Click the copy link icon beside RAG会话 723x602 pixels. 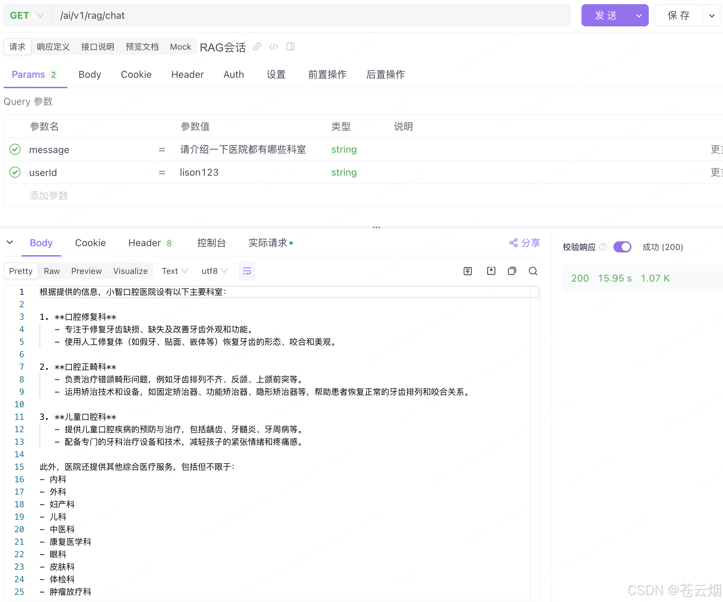(x=257, y=47)
